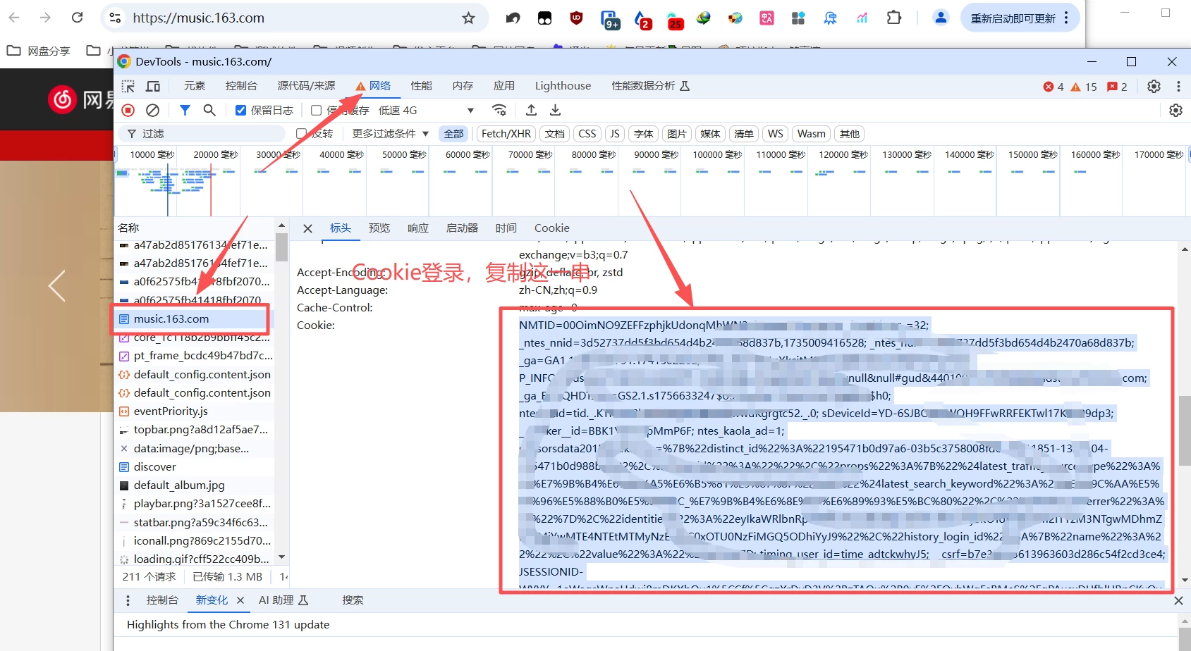The image size is (1191, 651).
Task: Toggle the network filter funnel icon
Action: coord(185,110)
